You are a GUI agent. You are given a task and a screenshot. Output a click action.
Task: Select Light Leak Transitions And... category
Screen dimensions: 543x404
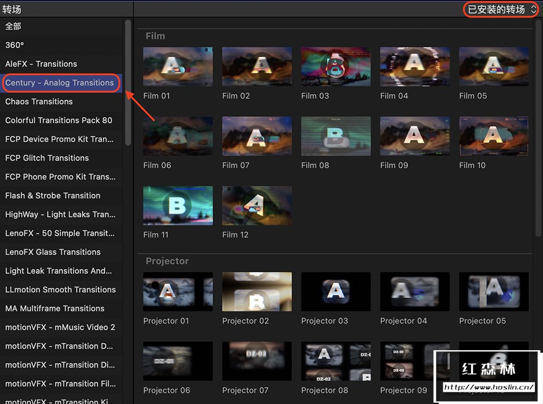pyautogui.click(x=61, y=271)
